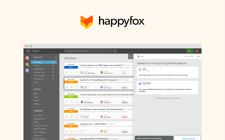Toggle pin on the PNG upload ticket
Screen dimensions: 225x140
pos(67,73)
